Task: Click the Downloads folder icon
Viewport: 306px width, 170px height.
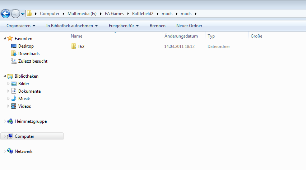Action: pyautogui.click(x=14, y=53)
